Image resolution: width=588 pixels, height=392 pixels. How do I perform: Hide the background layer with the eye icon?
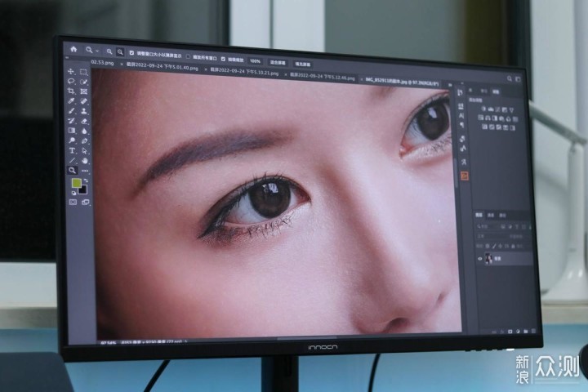pos(479,258)
